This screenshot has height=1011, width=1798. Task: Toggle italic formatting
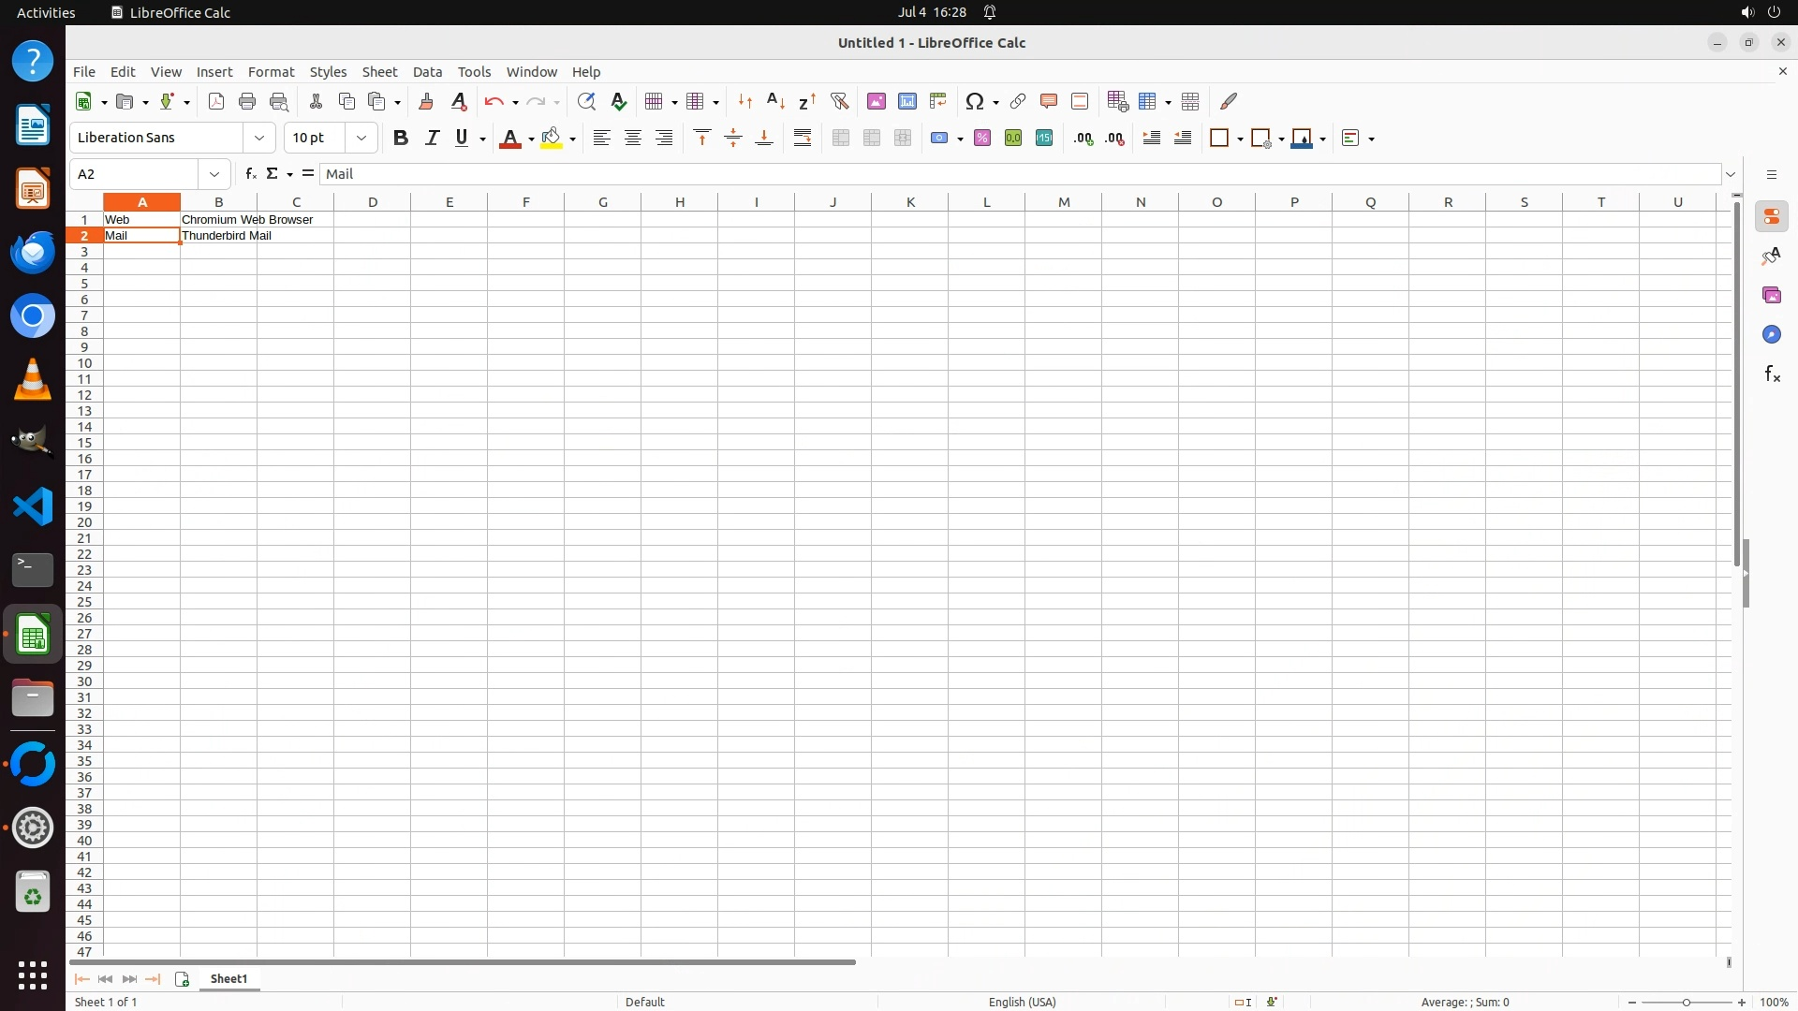[x=432, y=139]
